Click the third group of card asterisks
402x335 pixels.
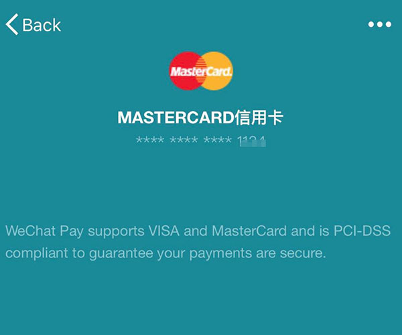[x=218, y=140]
